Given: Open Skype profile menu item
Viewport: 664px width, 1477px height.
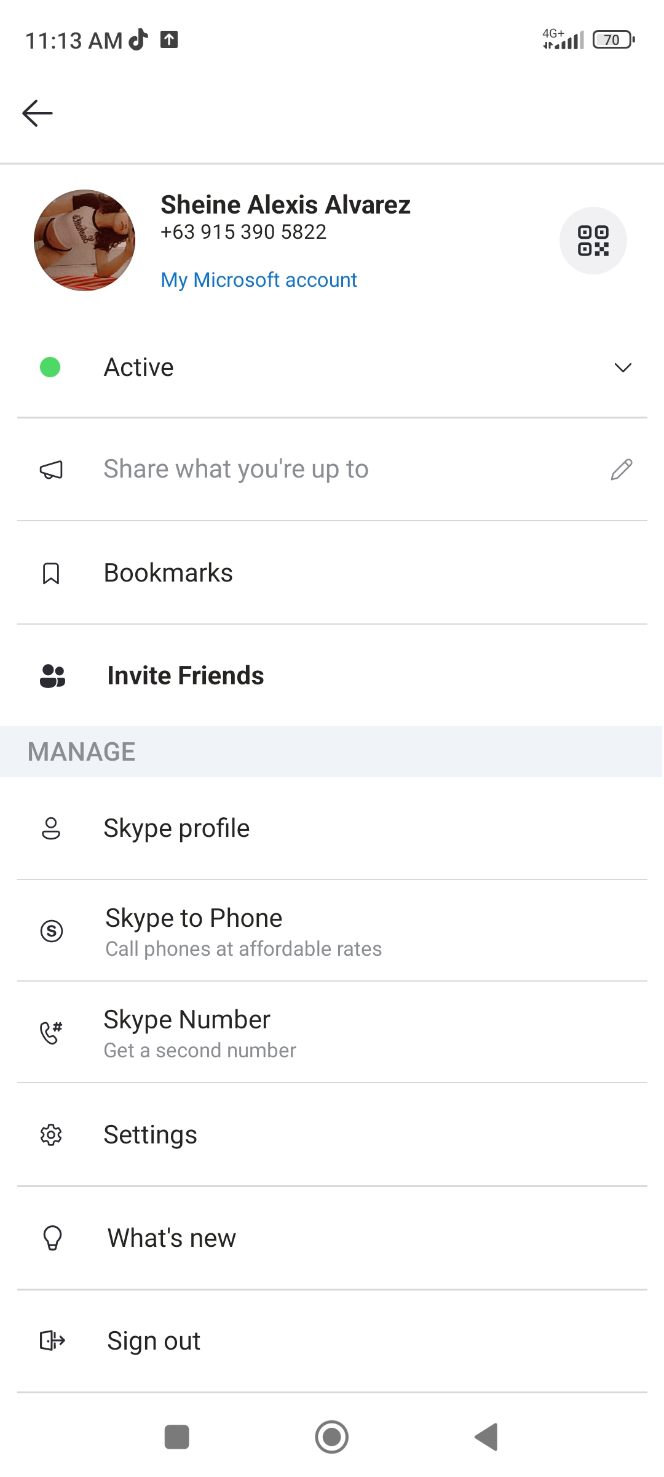Looking at the screenshot, I should tap(176, 828).
